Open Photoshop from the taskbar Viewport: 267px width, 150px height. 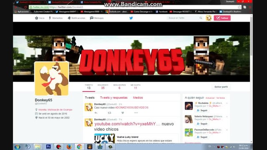(x=48, y=146)
